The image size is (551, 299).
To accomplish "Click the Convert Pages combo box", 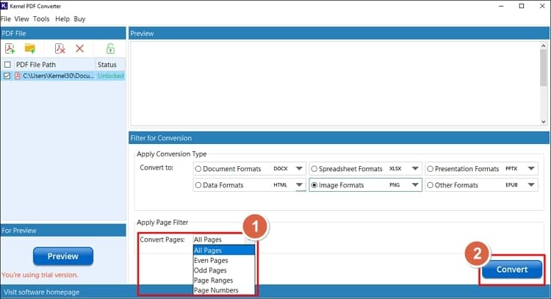I will 224,239.
